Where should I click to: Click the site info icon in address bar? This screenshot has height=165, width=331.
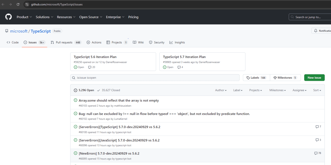pos(27,5)
